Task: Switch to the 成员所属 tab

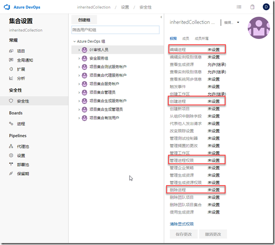Action: pos(202,38)
